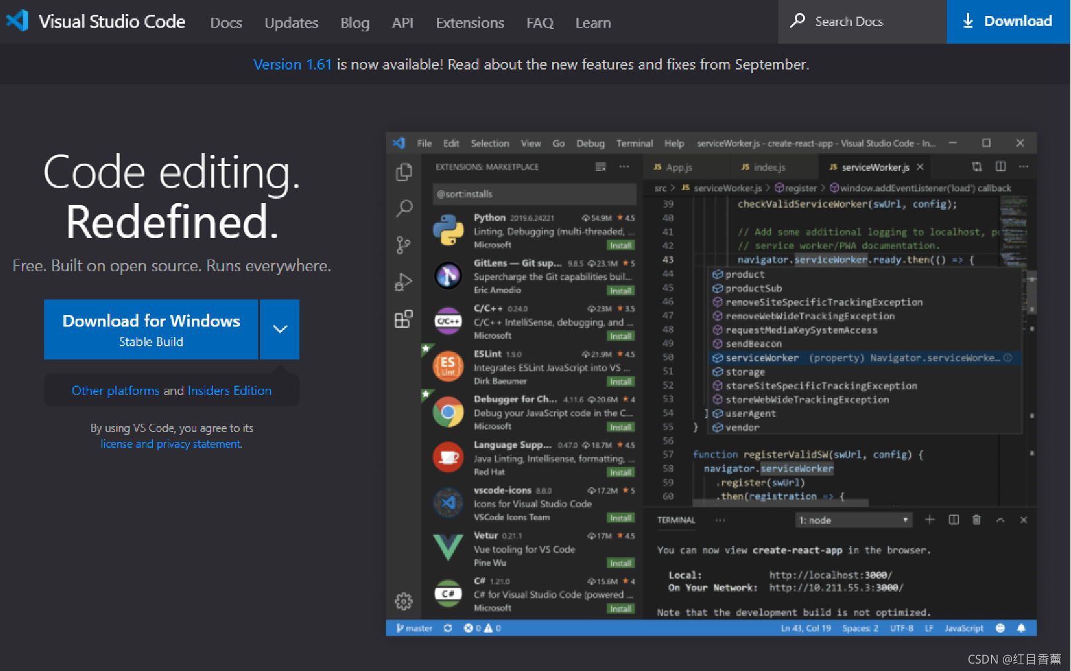Open license and privacy statement link

pos(172,444)
